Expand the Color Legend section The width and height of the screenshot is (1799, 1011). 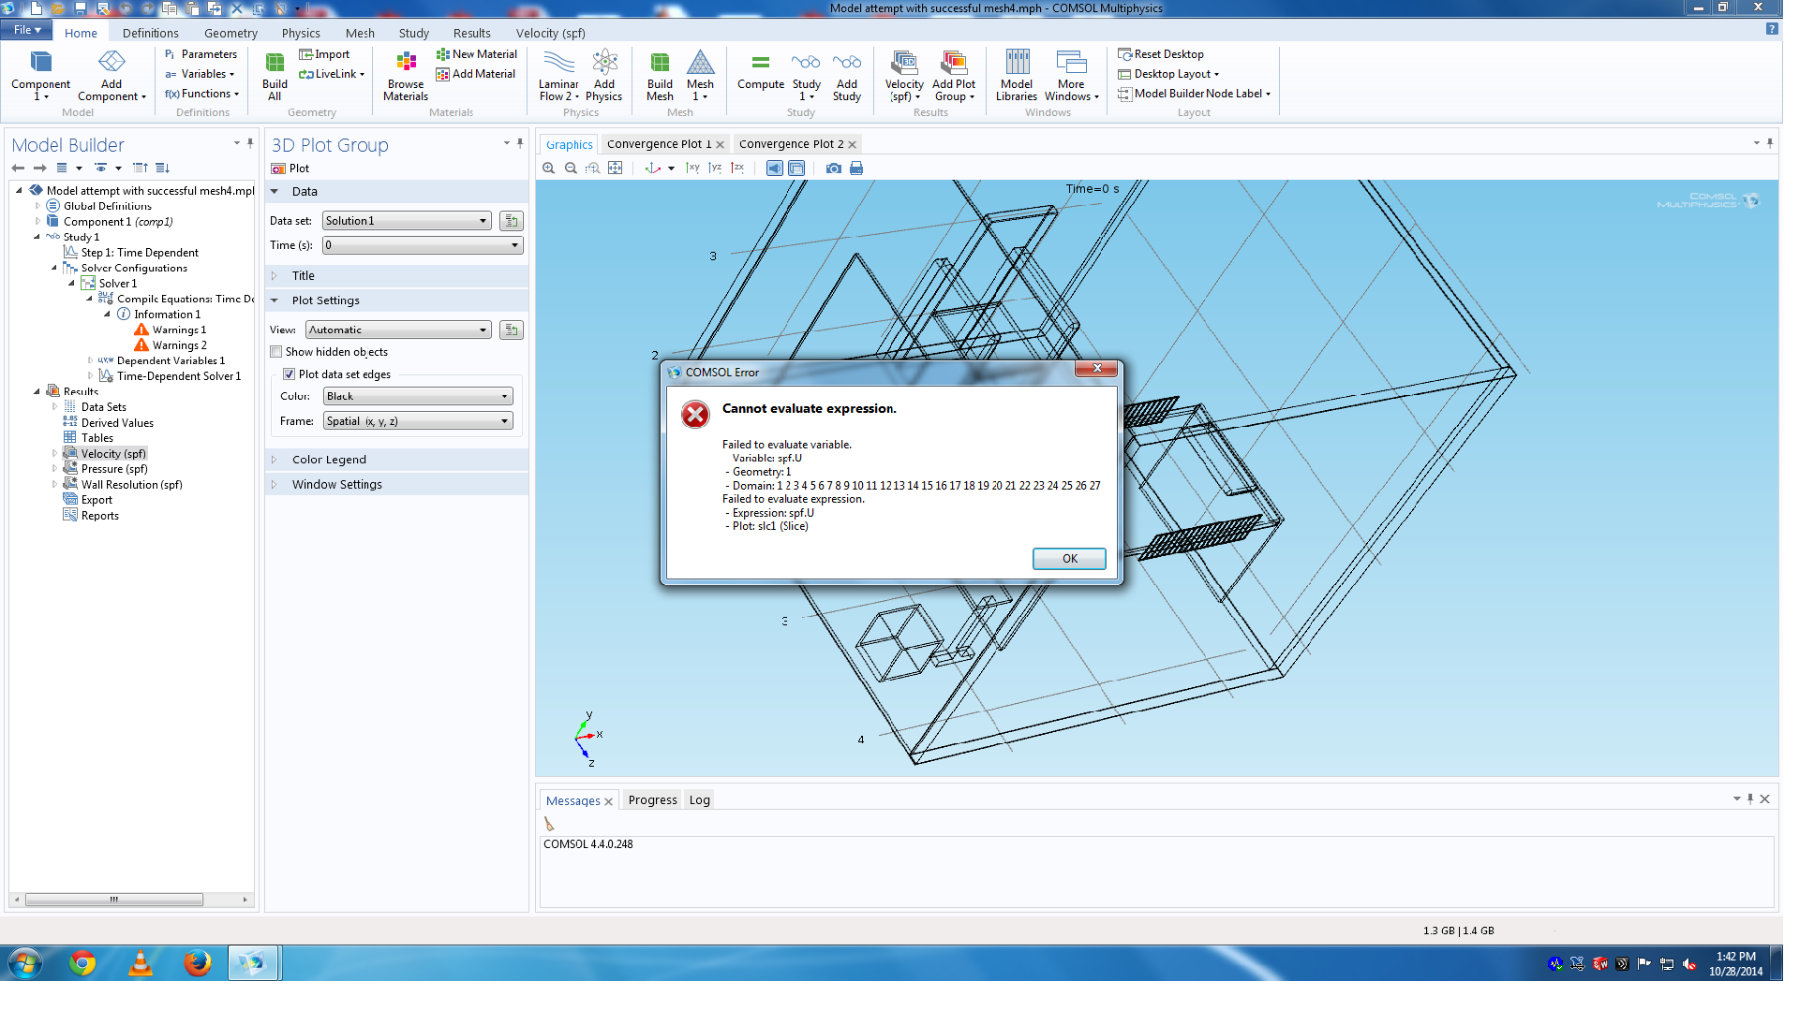tap(328, 460)
